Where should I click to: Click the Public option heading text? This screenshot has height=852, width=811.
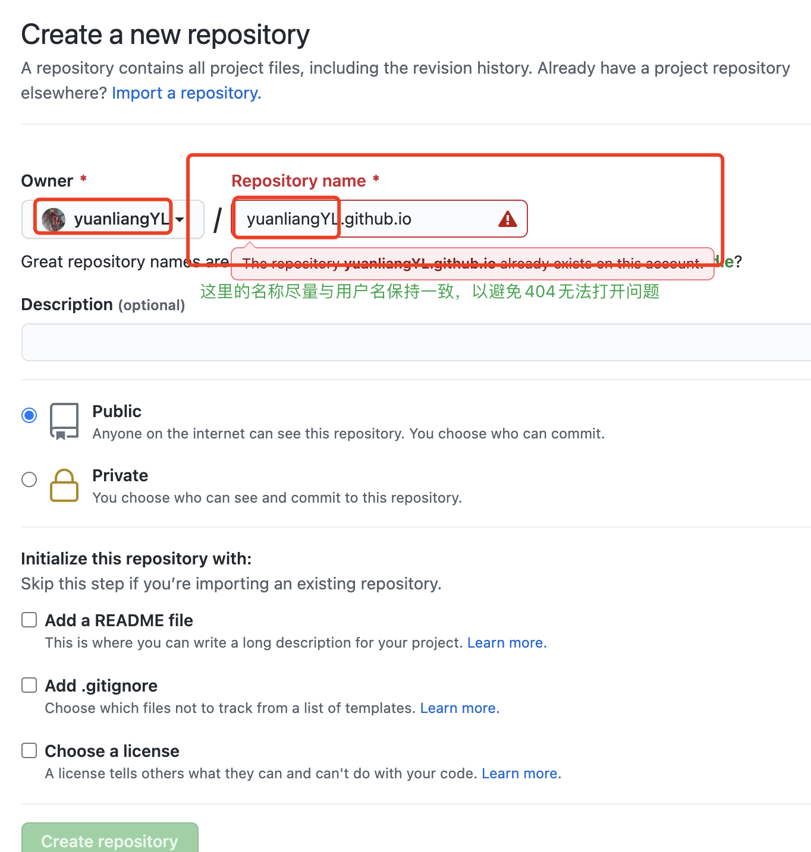pos(117,411)
